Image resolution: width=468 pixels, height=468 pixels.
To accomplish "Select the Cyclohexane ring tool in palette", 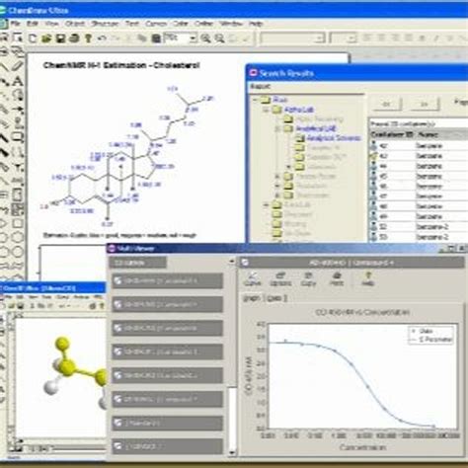I will tap(18, 238).
